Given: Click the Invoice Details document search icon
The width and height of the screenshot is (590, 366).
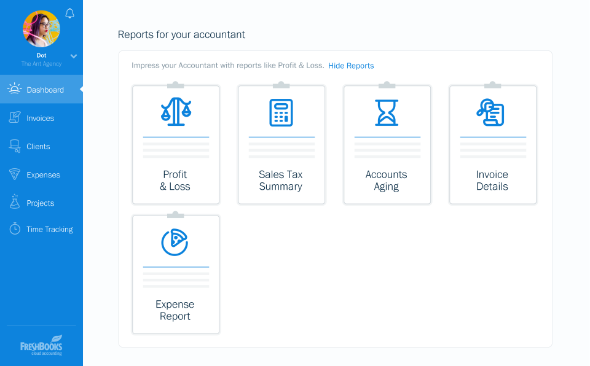Looking at the screenshot, I should tap(490, 112).
